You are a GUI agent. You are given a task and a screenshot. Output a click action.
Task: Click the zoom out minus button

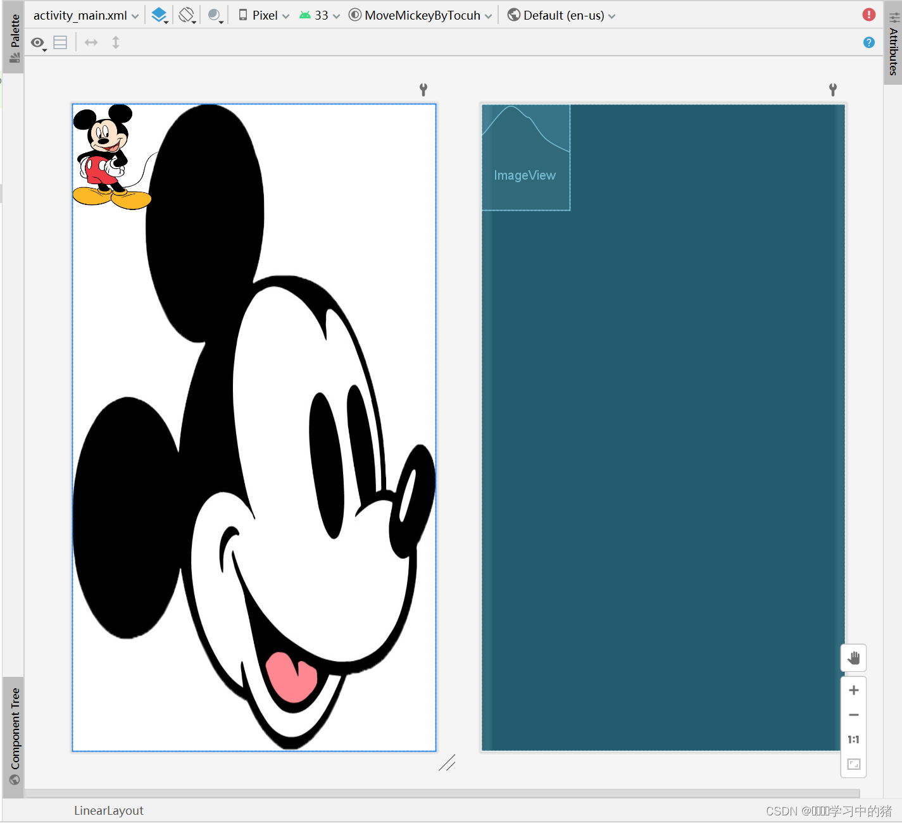tap(853, 715)
